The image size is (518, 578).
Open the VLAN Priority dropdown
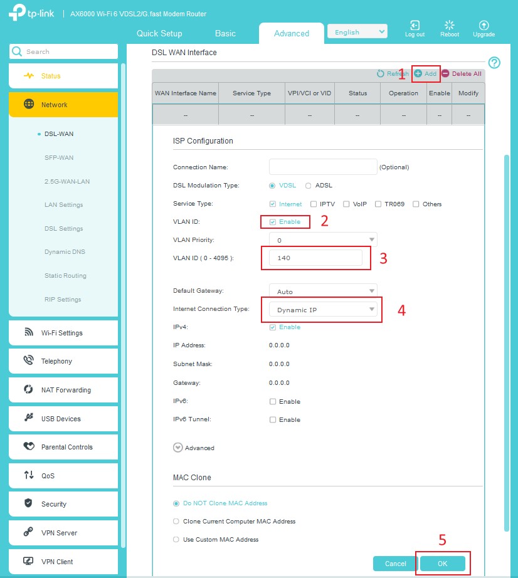click(x=323, y=240)
